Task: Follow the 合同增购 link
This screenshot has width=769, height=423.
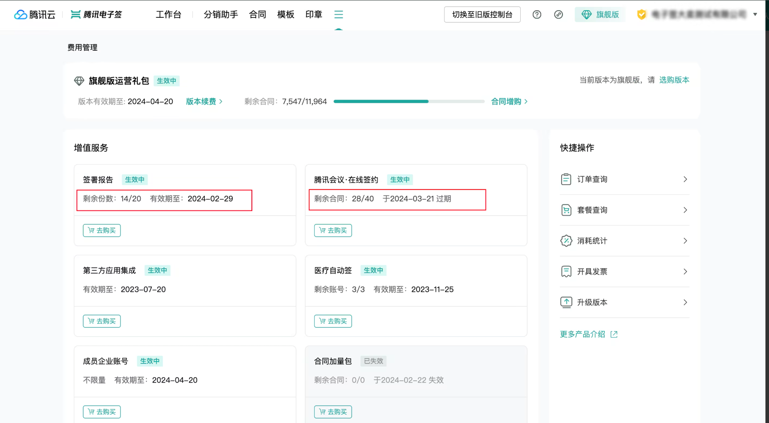Action: [x=506, y=101]
